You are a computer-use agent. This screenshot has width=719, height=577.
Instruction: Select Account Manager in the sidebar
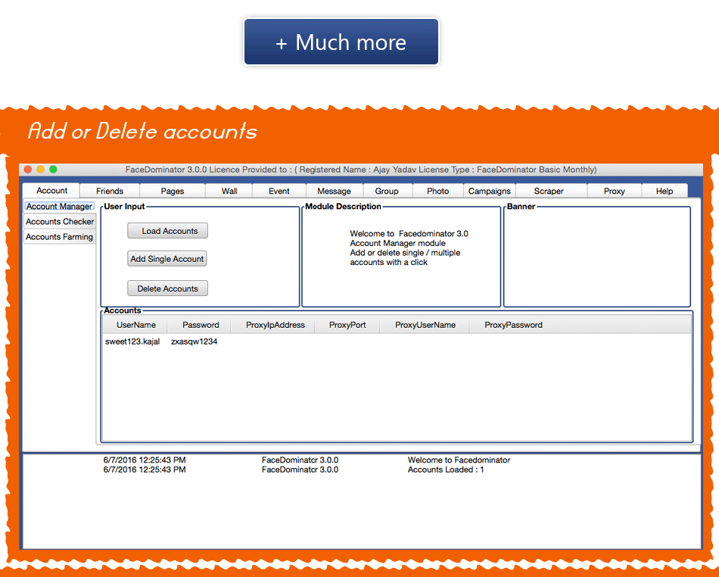(x=59, y=207)
